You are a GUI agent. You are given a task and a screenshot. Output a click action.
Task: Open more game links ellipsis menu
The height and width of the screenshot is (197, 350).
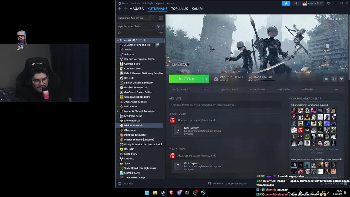(x=336, y=89)
